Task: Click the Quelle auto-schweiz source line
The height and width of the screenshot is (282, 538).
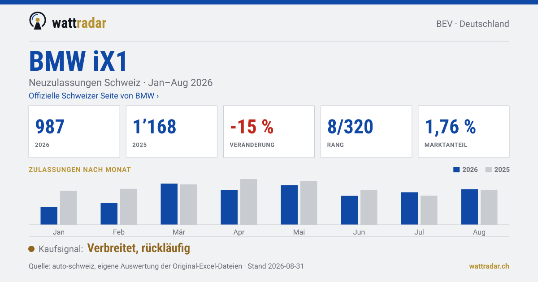Action: pyautogui.click(x=166, y=266)
